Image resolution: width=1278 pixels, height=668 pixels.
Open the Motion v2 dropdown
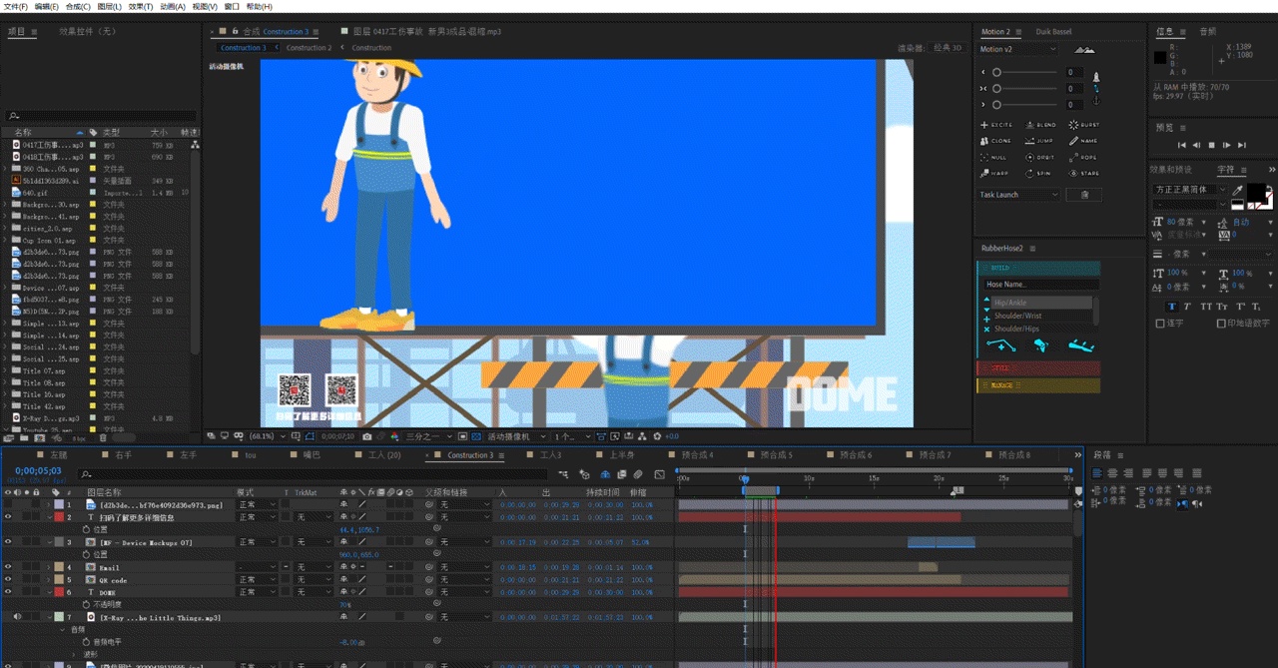[x=1017, y=49]
